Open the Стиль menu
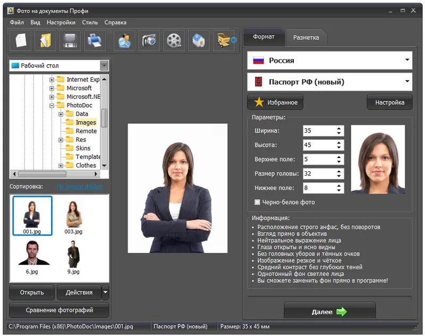The height and width of the screenshot is (336, 425). pyautogui.click(x=90, y=22)
